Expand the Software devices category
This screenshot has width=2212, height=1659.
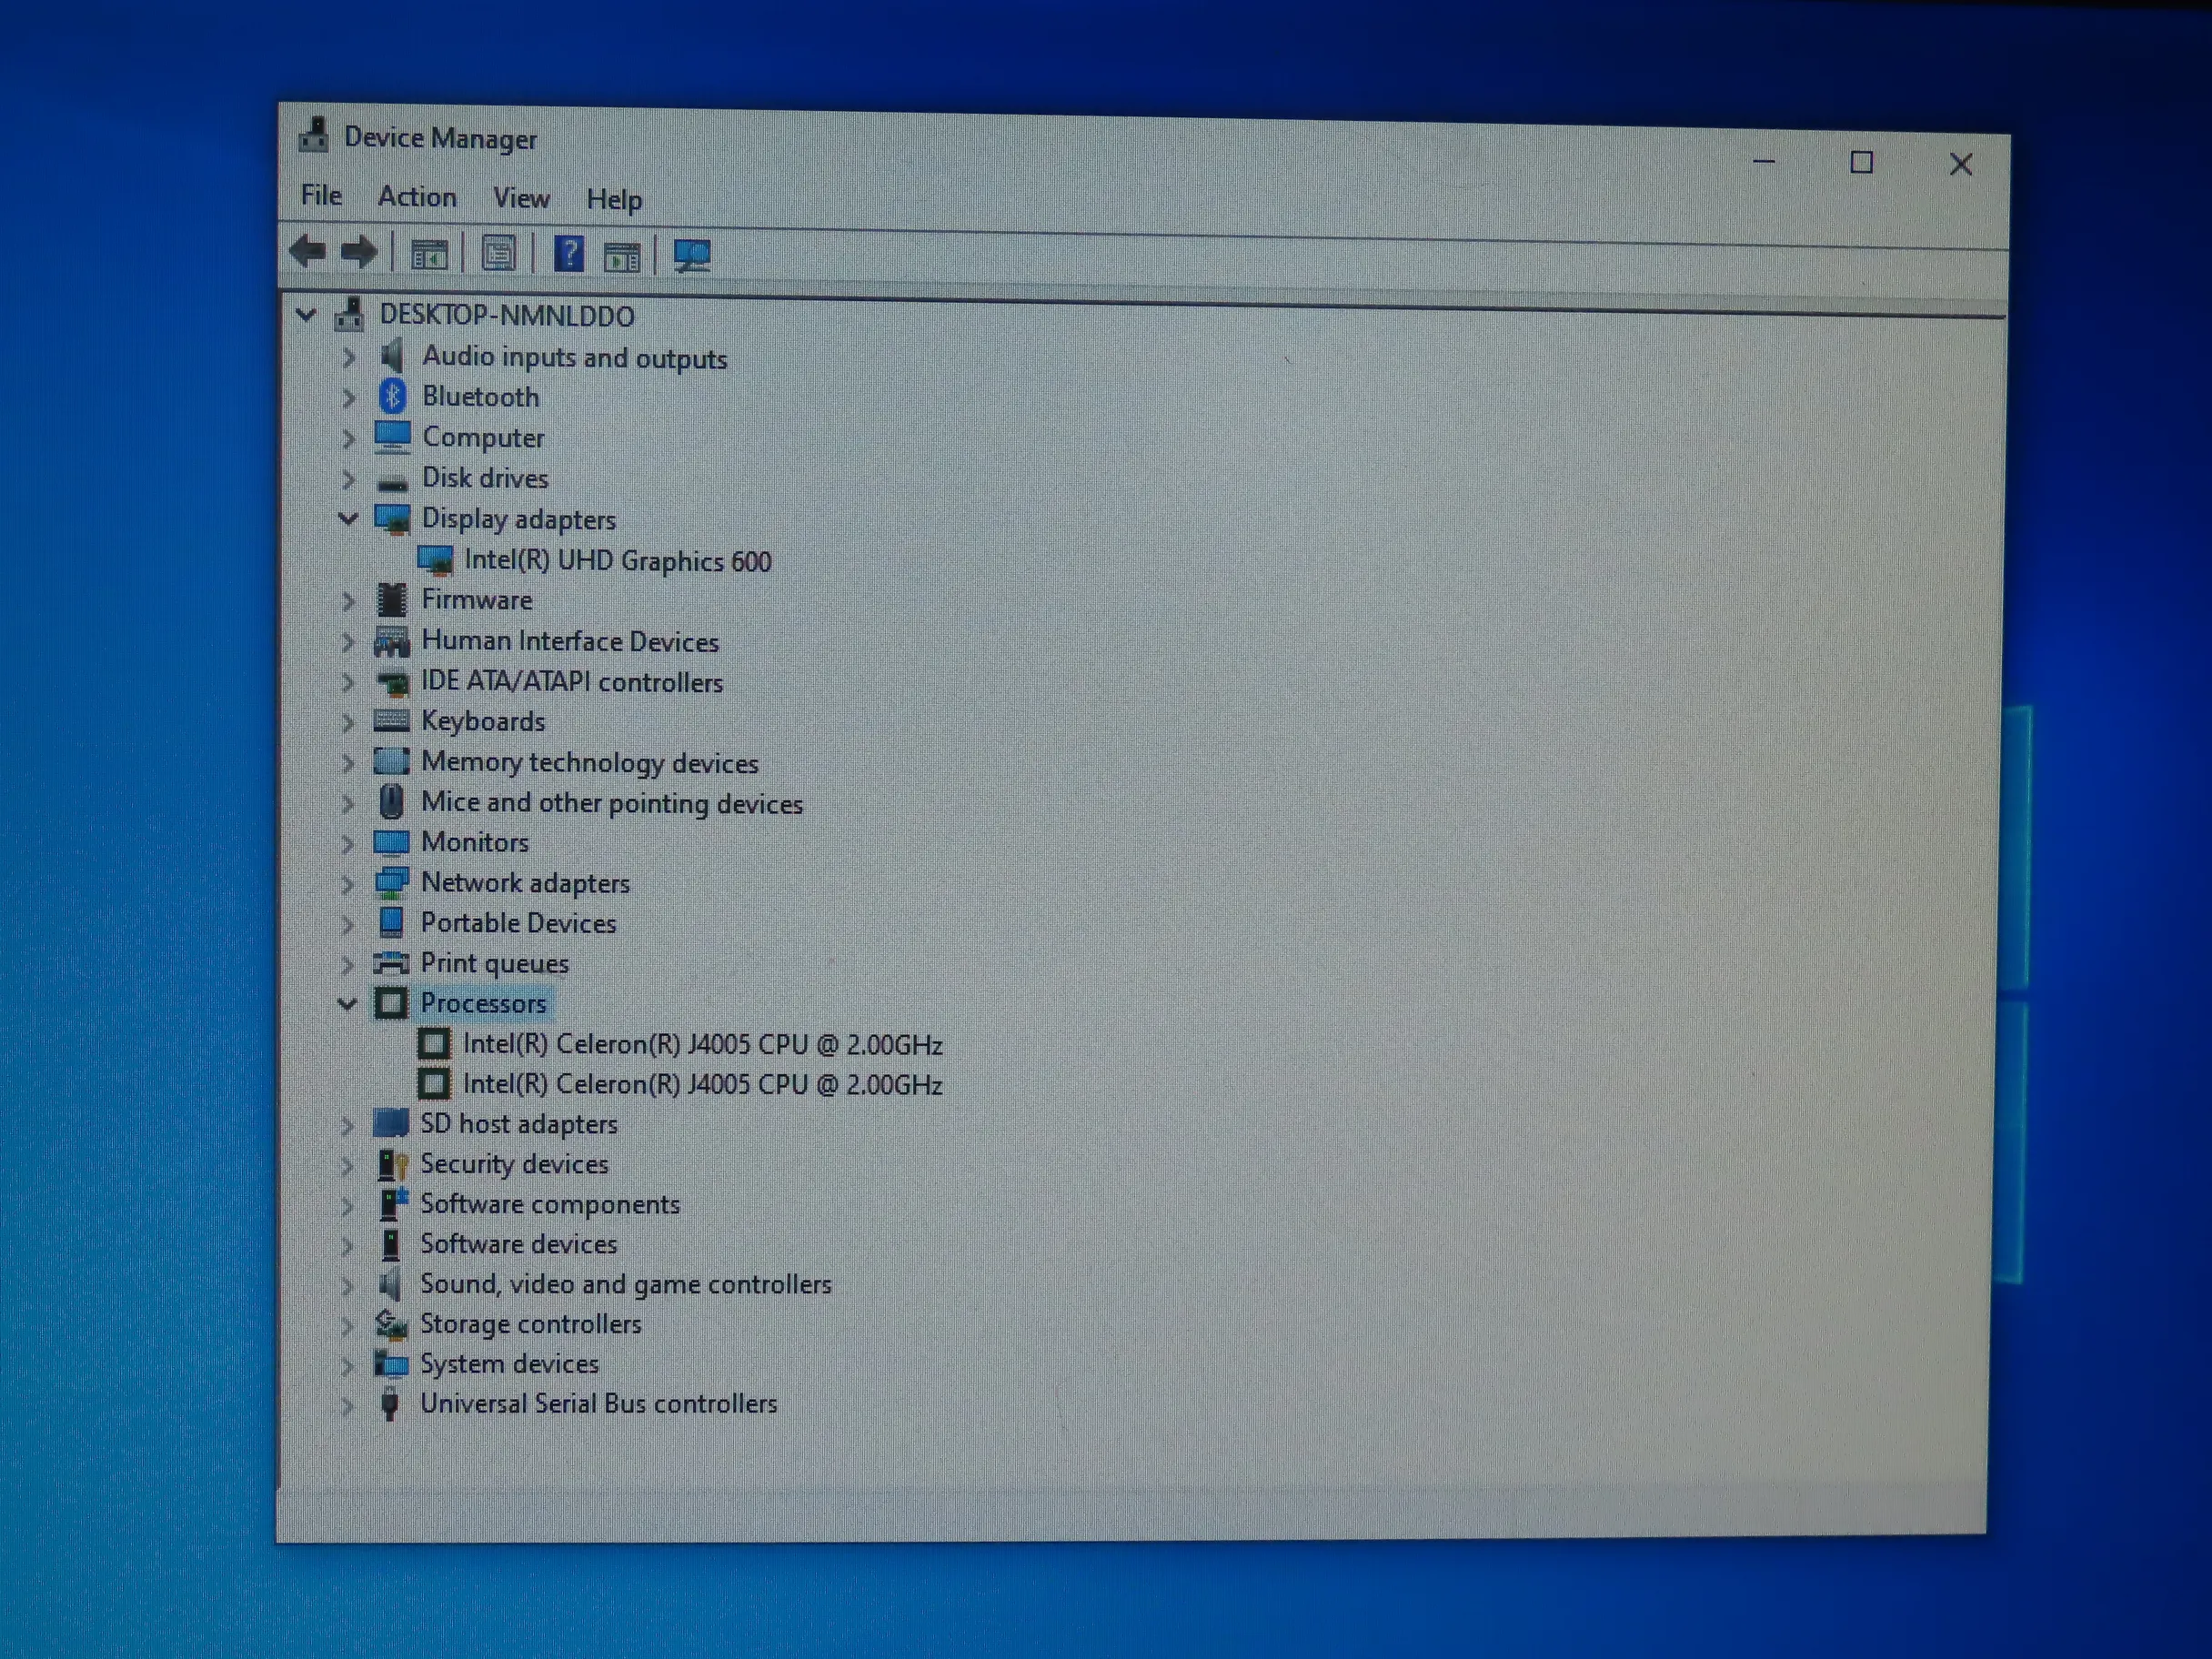347,1245
